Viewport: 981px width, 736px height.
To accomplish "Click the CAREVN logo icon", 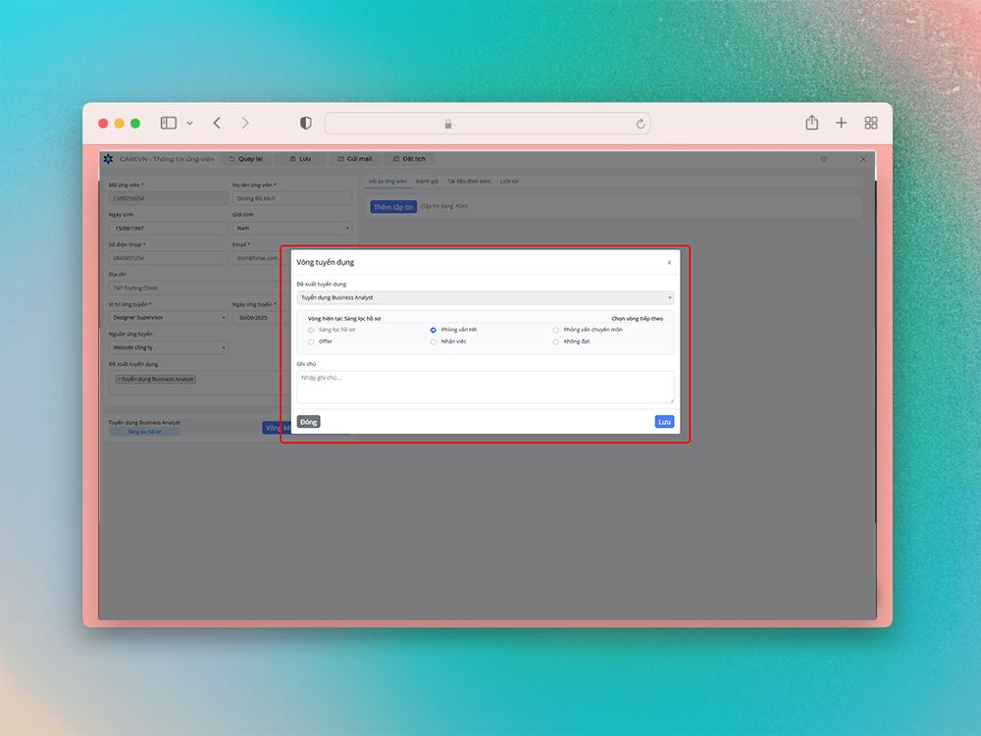I will [x=109, y=159].
